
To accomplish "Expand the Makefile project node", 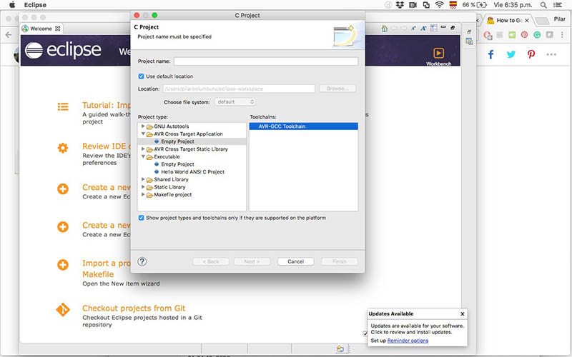I will coord(143,194).
